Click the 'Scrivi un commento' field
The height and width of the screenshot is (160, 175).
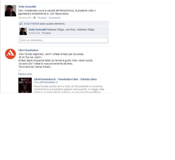[63, 40]
